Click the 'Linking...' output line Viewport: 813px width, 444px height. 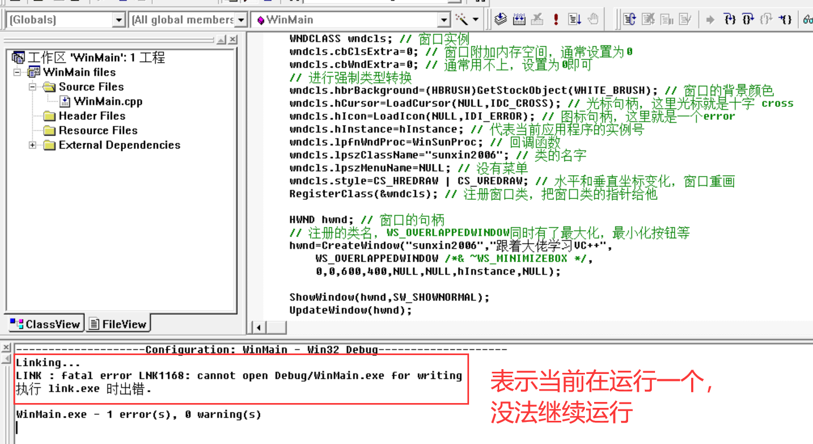[48, 363]
